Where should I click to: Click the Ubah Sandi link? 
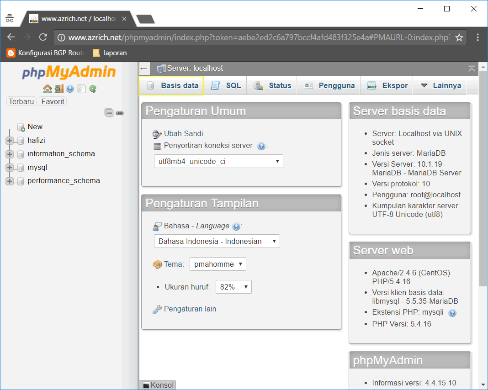click(183, 134)
